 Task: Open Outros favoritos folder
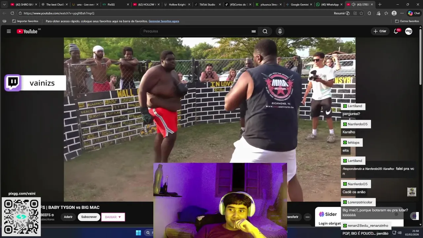(407, 21)
